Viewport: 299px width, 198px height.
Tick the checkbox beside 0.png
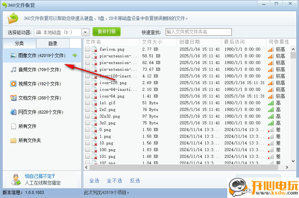tap(87, 130)
